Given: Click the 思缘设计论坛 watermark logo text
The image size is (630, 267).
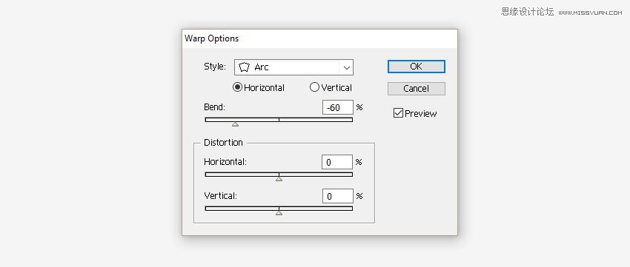Looking at the screenshot, I should pyautogui.click(x=527, y=12).
